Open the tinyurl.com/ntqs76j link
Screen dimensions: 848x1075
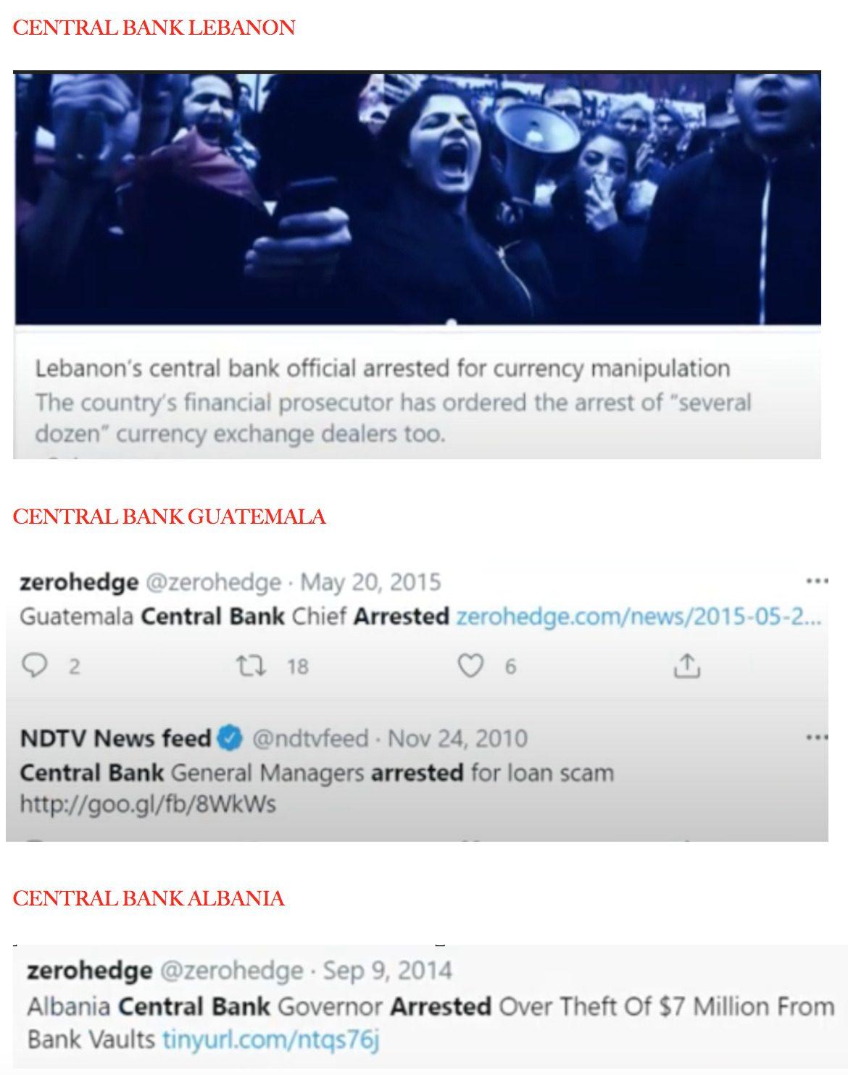pyautogui.click(x=270, y=1040)
